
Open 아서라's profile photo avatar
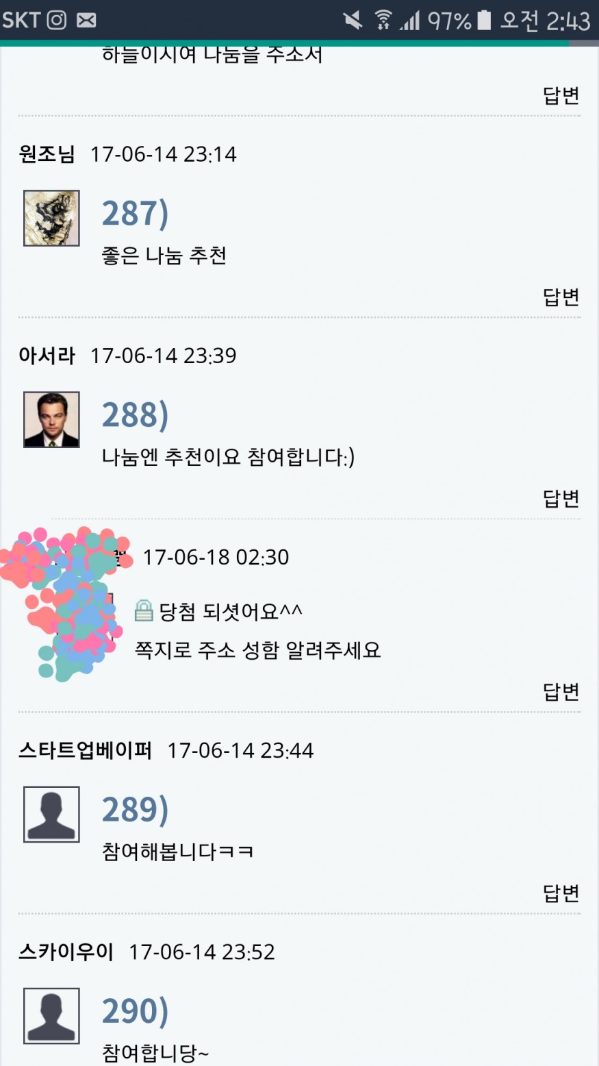pos(51,419)
